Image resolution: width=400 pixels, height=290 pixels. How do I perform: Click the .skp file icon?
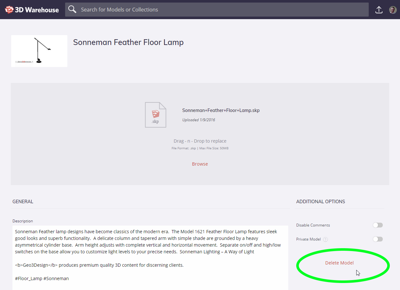pos(155,115)
